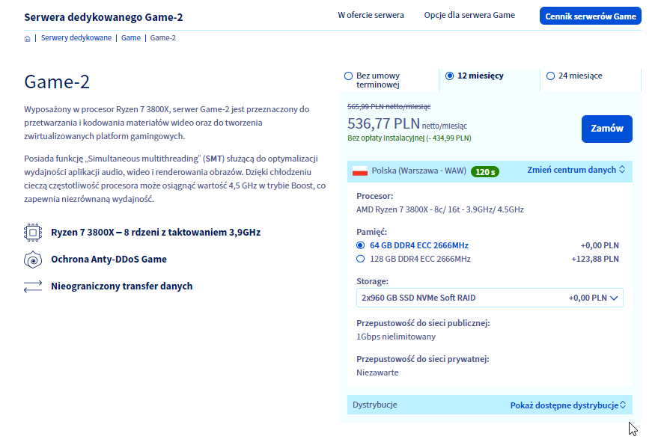Click Polska (Warszawa - WAW) location
Image resolution: width=664 pixels, height=448 pixels.
click(x=418, y=171)
